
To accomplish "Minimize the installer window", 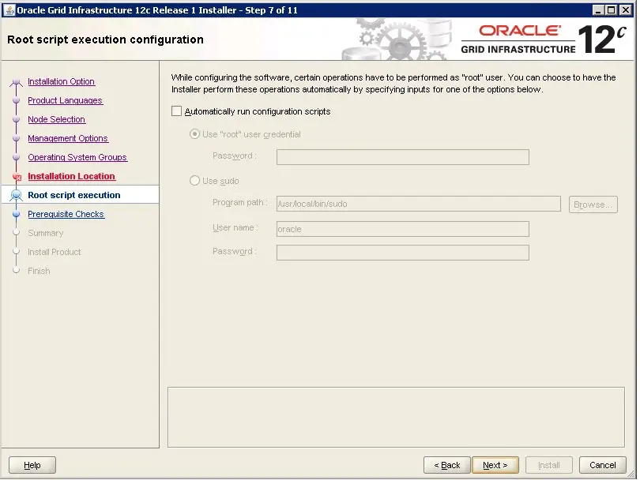I will [x=598, y=9].
